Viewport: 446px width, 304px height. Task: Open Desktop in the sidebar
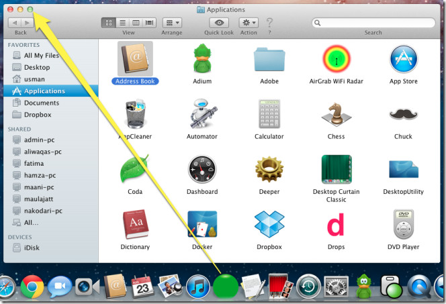(x=51, y=67)
